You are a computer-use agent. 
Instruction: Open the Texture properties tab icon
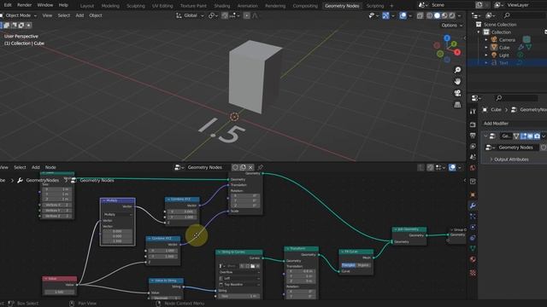tap(473, 273)
